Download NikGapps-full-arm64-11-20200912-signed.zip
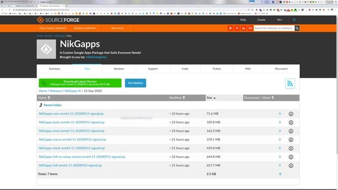Image resolution: width=338 pixels, height=190 pixels. click(x=70, y=165)
